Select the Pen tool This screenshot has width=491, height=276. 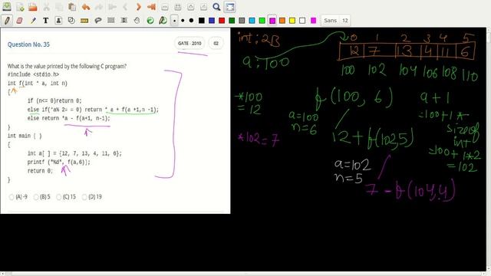(7, 21)
